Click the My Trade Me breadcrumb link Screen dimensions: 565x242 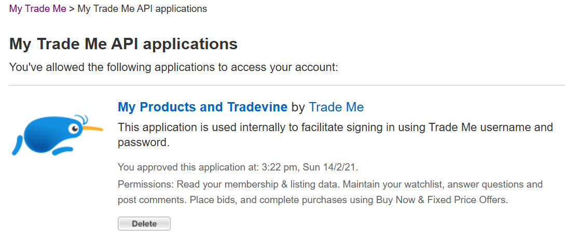(38, 9)
